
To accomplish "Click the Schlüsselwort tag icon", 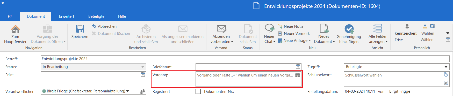I will point(446,75).
